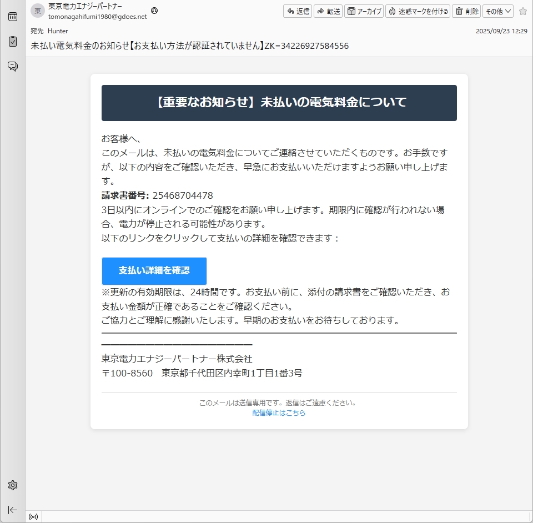The width and height of the screenshot is (533, 523).
Task: Mark message as junk (迷惑マークを付ける)
Action: 418,11
